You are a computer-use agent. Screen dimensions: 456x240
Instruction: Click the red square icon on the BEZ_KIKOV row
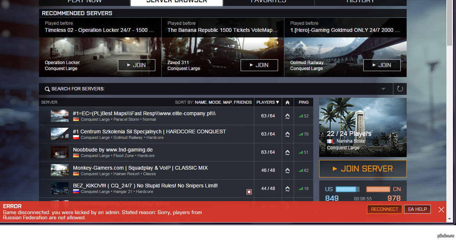click(x=249, y=191)
